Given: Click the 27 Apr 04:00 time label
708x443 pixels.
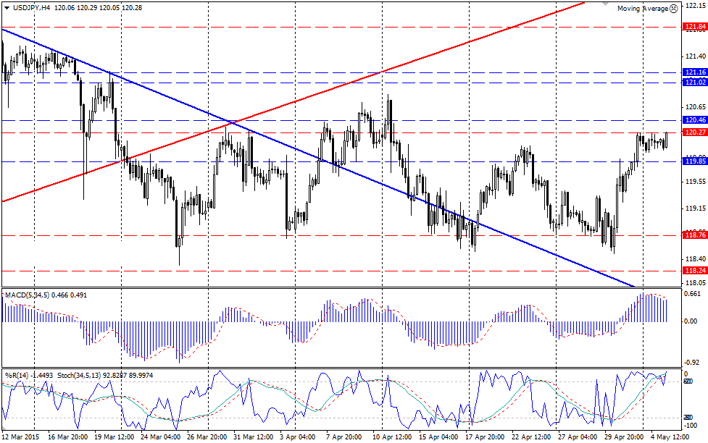Looking at the screenshot, I should [x=578, y=437].
